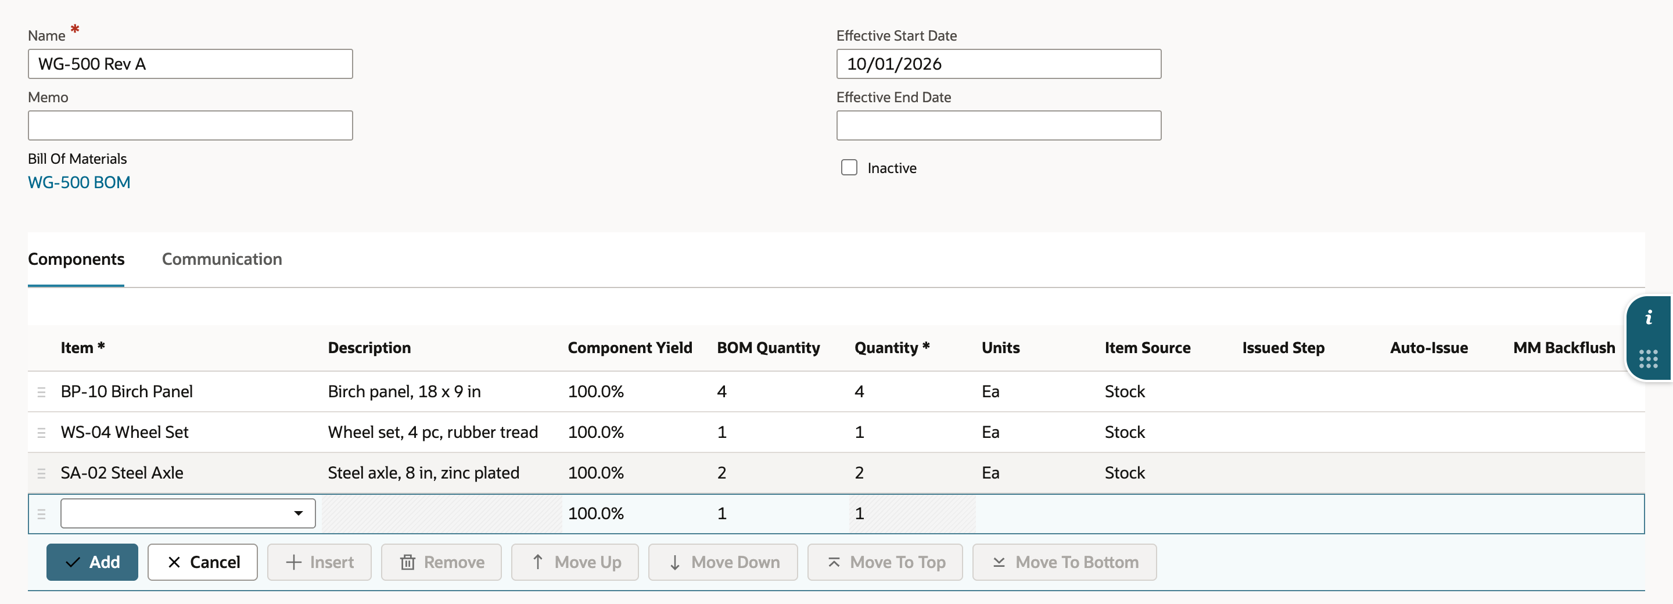Grab the drag handle for BP-10 Birch Panel row
1673x604 pixels.
pyautogui.click(x=42, y=391)
